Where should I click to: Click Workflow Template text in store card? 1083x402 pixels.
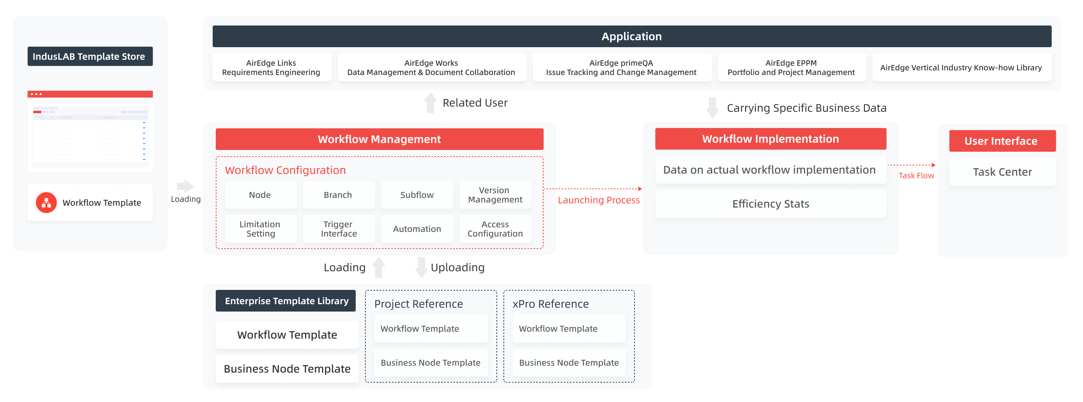[102, 203]
